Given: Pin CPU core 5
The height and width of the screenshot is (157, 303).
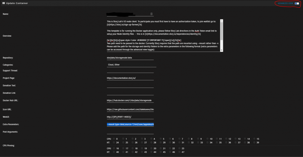Looking at the screenshot, I should 161,139.
